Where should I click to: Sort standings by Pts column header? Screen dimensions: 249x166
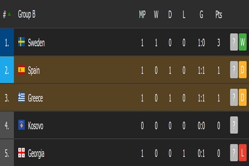point(219,15)
